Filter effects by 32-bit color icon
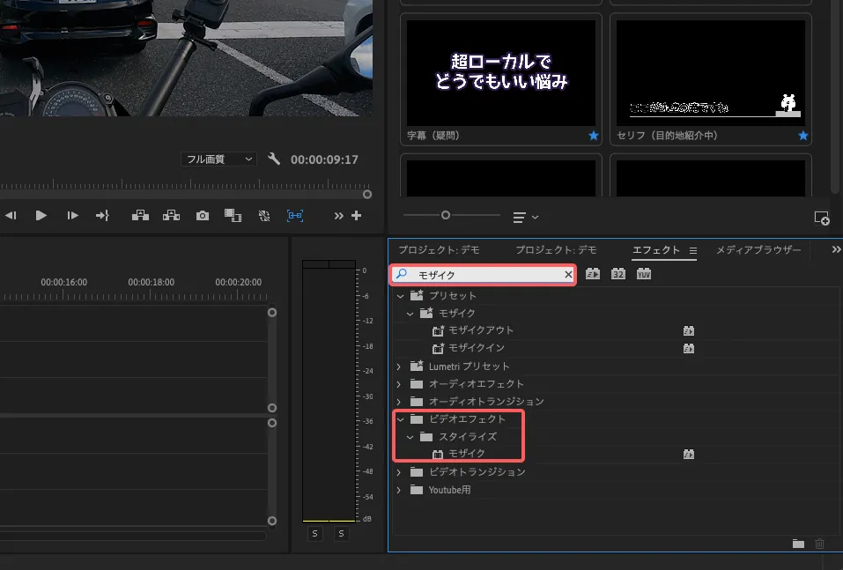The height and width of the screenshot is (570, 843). click(x=617, y=274)
